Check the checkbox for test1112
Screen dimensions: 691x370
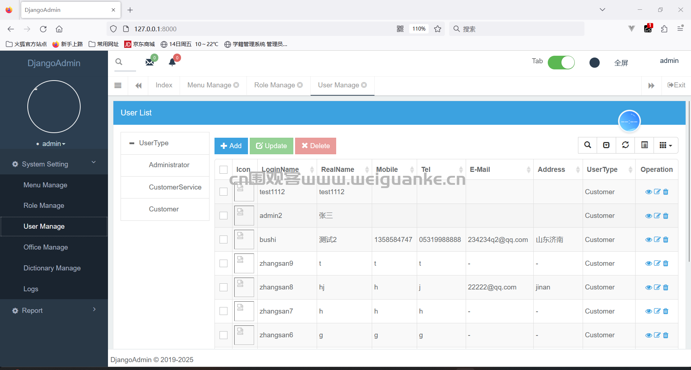(x=223, y=192)
